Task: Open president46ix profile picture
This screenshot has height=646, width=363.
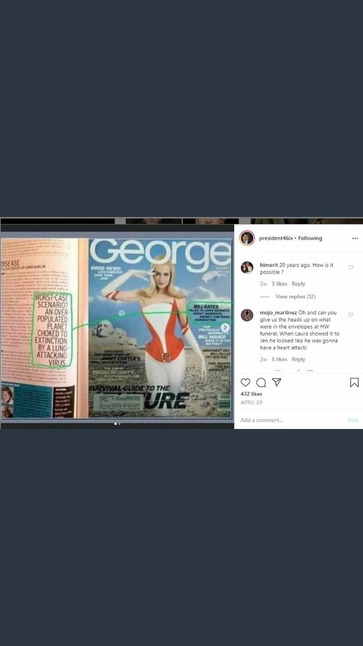Action: [247, 238]
